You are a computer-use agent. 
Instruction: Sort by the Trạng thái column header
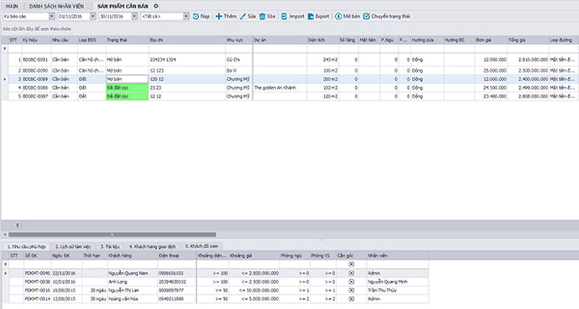click(x=127, y=40)
